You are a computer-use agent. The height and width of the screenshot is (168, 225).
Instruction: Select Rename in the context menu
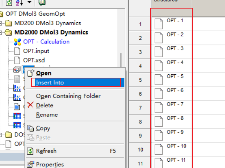[47, 115]
